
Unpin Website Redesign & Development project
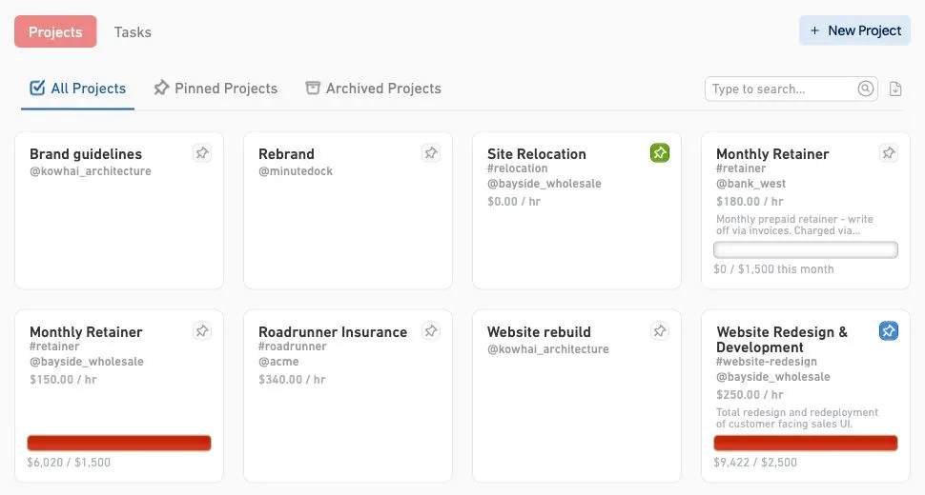[x=889, y=330]
